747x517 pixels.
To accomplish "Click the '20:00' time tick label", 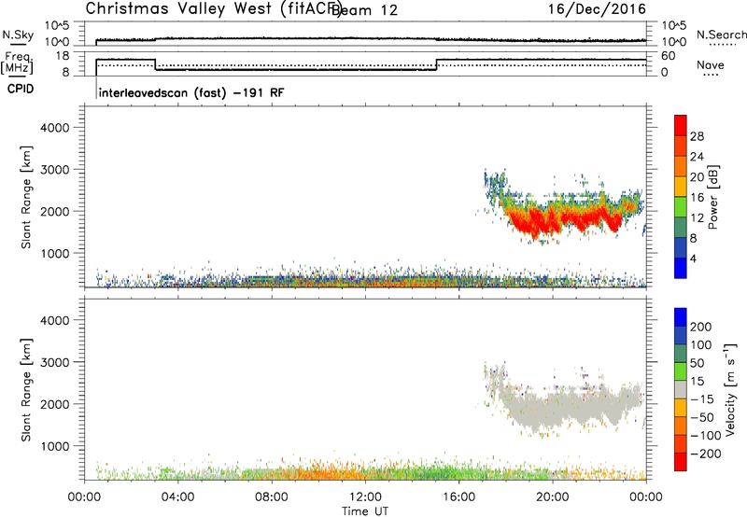I will point(552,497).
